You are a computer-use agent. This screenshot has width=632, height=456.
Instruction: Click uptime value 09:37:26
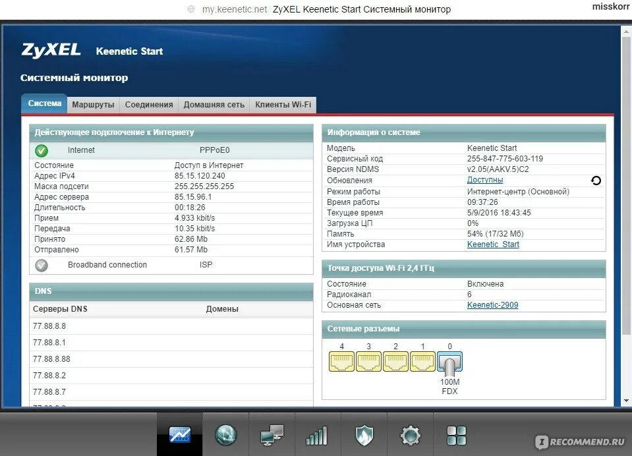click(x=482, y=202)
